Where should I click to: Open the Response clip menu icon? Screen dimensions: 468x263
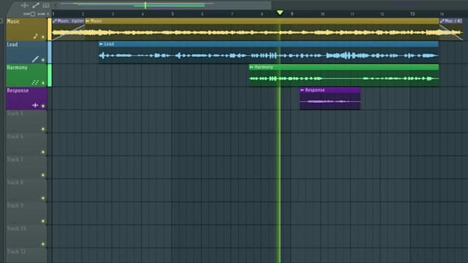point(302,90)
